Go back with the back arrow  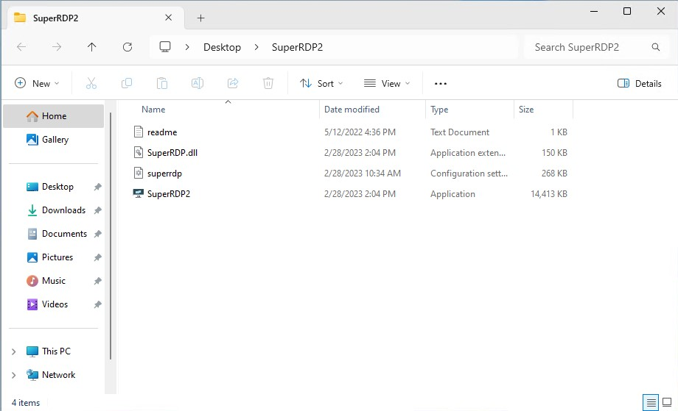pyautogui.click(x=21, y=47)
